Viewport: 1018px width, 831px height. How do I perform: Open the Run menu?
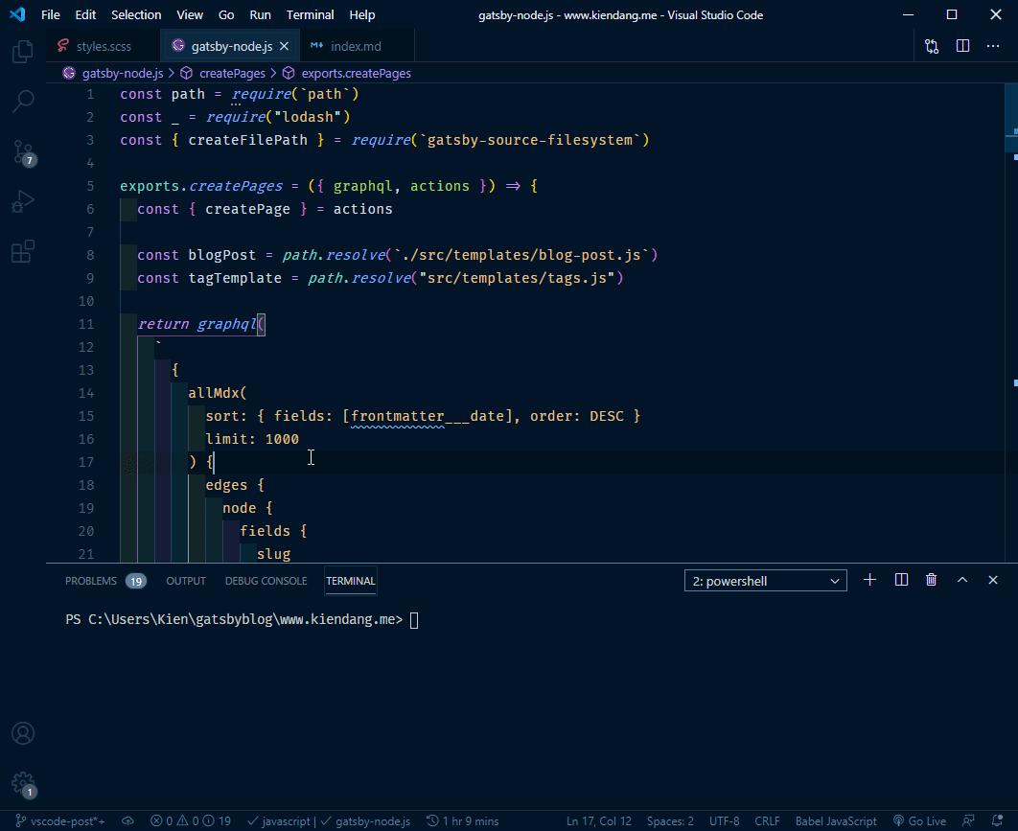tap(261, 14)
